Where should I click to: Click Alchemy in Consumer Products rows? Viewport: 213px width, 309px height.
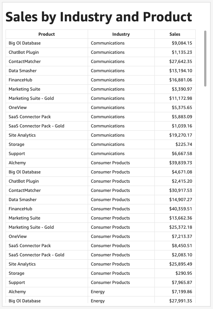17,163
